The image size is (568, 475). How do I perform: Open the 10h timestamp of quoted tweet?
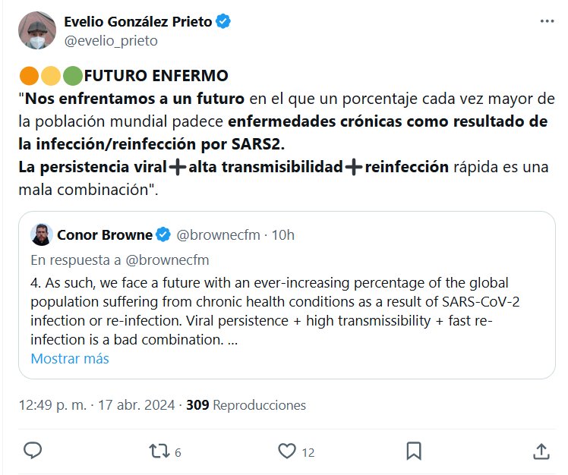point(283,235)
